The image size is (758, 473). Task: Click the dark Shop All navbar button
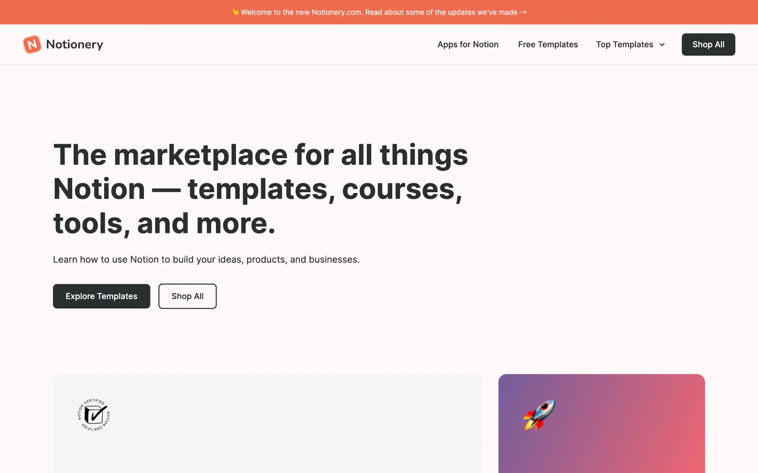tap(708, 44)
